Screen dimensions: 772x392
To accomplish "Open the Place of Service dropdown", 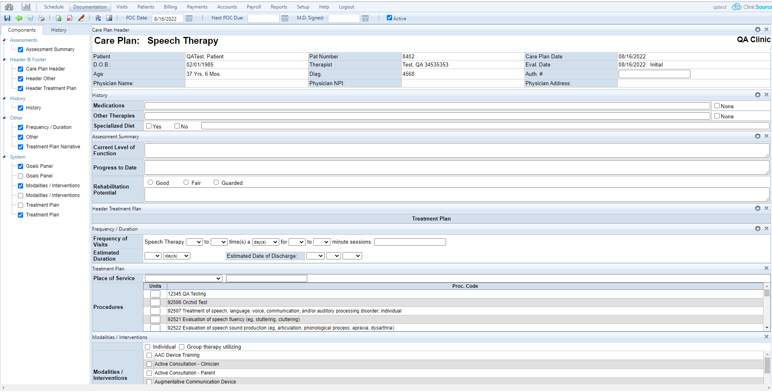I will point(183,278).
